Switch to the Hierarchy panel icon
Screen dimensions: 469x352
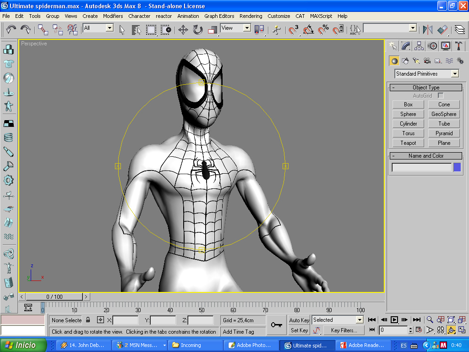coord(419,46)
